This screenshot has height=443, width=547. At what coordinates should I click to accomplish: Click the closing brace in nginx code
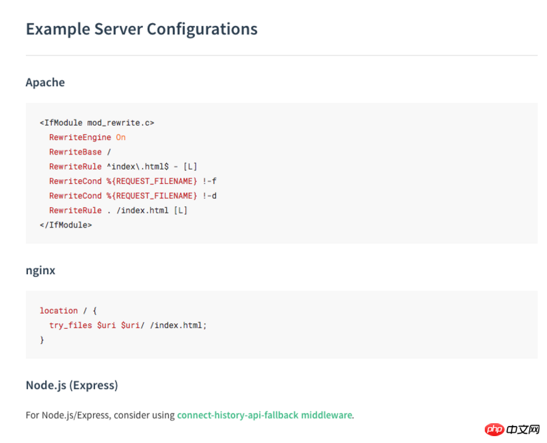pos(42,339)
